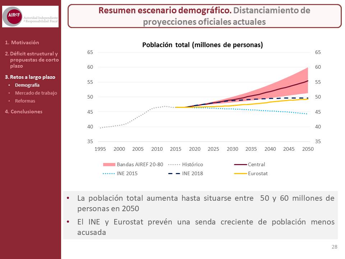Click '3. Retos a largo plazo' heading
Viewport: 345px width, 259px height.
tap(30, 77)
